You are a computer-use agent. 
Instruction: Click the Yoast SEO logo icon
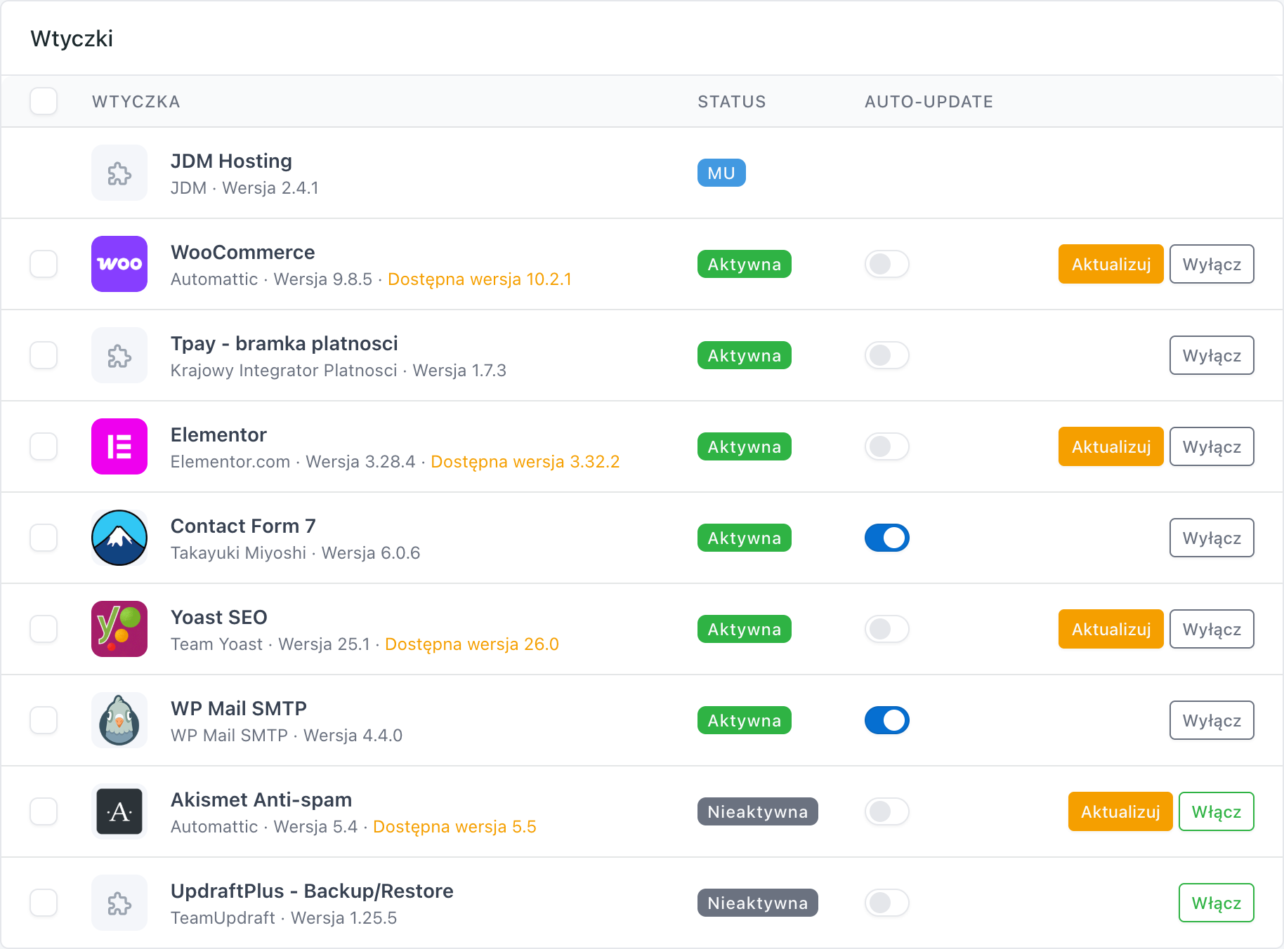(x=119, y=629)
